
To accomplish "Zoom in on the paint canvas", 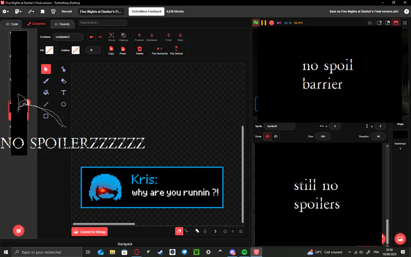I will (x=241, y=231).
